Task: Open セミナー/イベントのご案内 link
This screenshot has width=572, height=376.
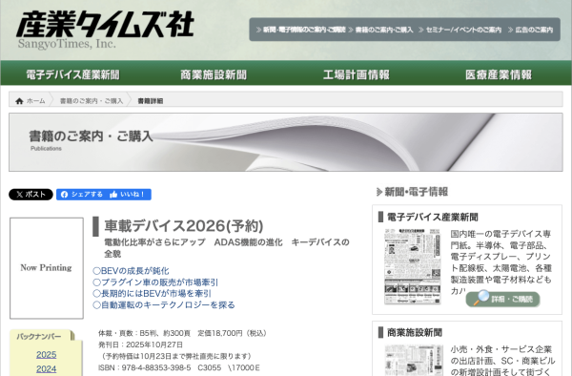Action: [460, 30]
